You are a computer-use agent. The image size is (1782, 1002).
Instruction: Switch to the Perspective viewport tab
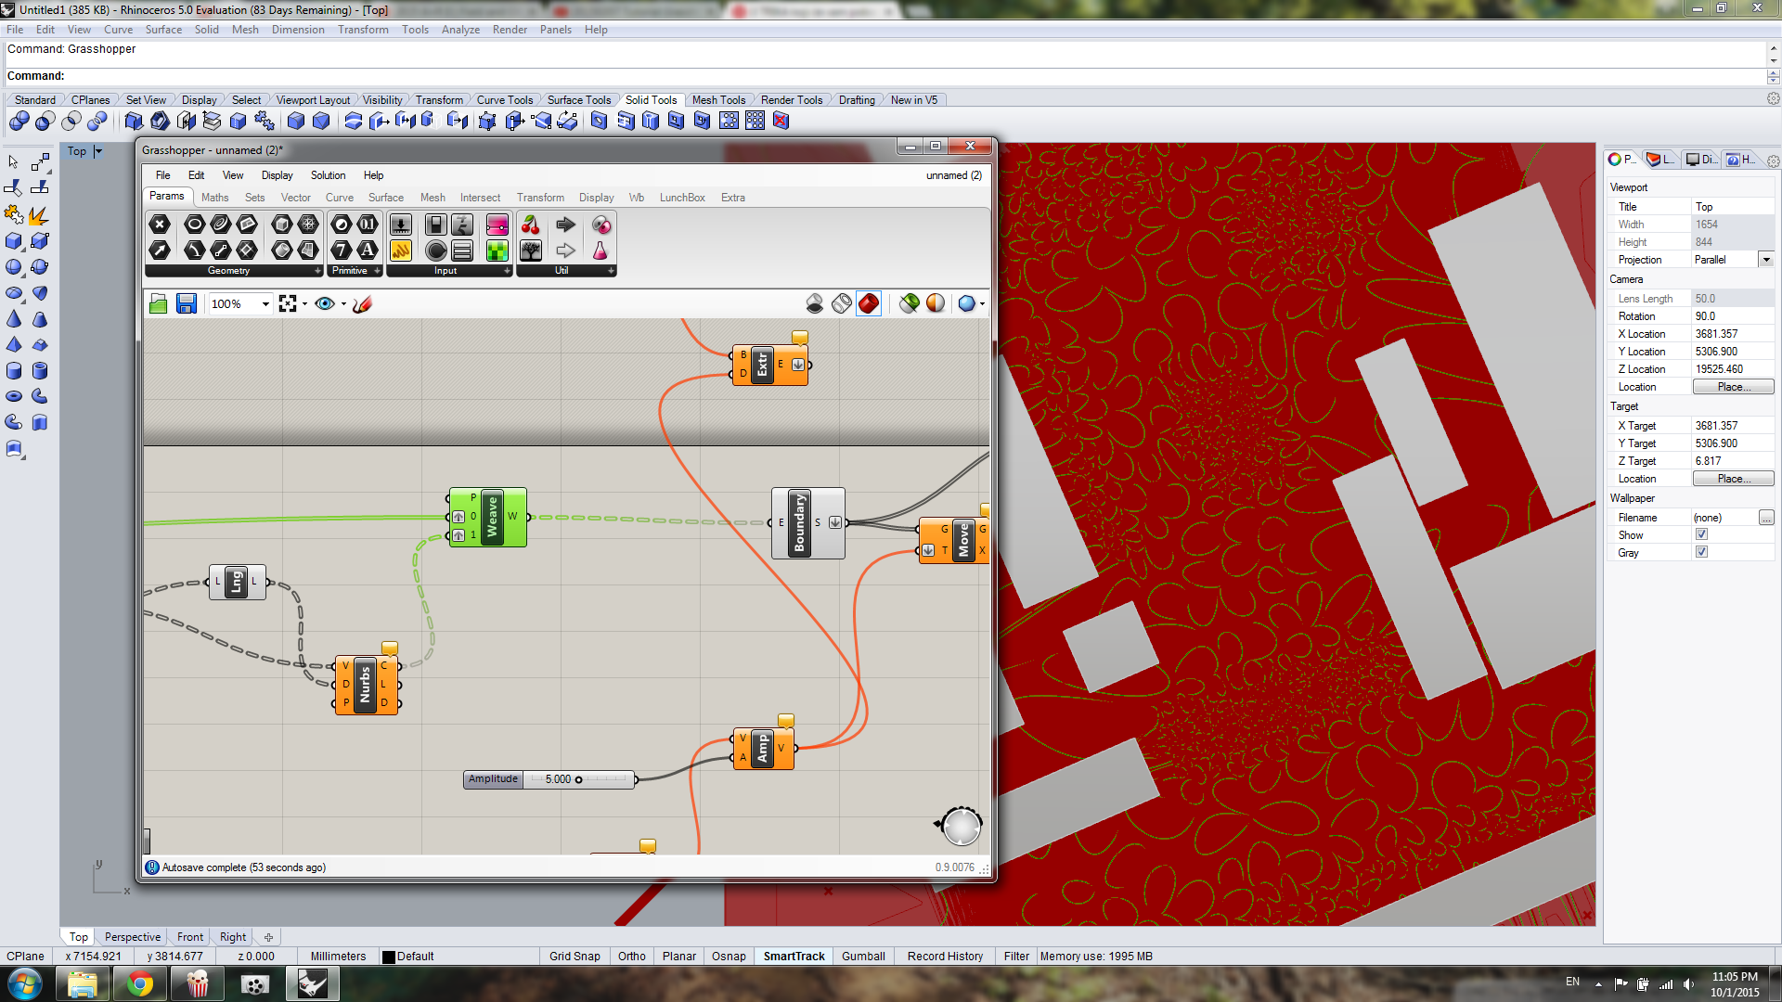tap(133, 937)
